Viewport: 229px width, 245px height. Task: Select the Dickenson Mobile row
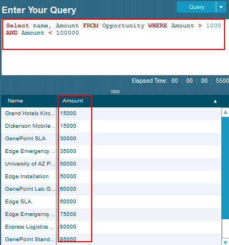click(111, 126)
